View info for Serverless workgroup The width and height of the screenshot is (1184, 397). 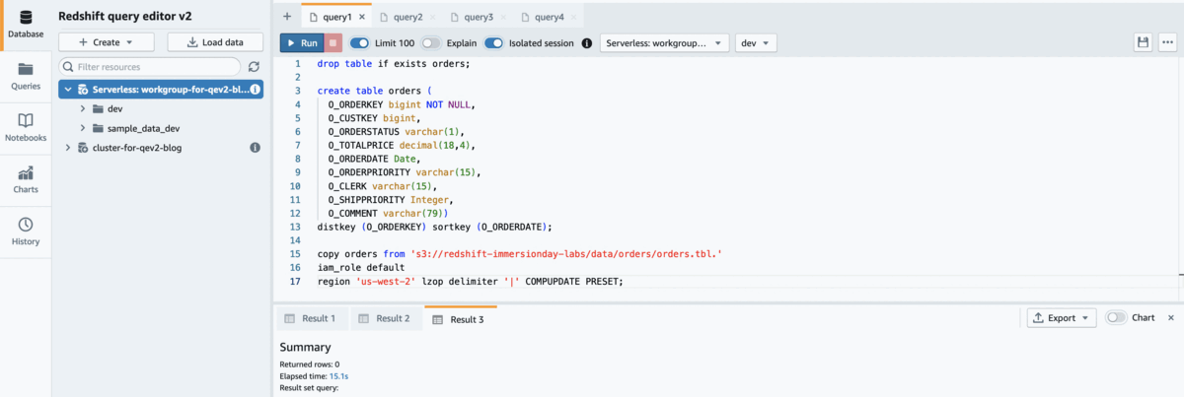coord(255,89)
